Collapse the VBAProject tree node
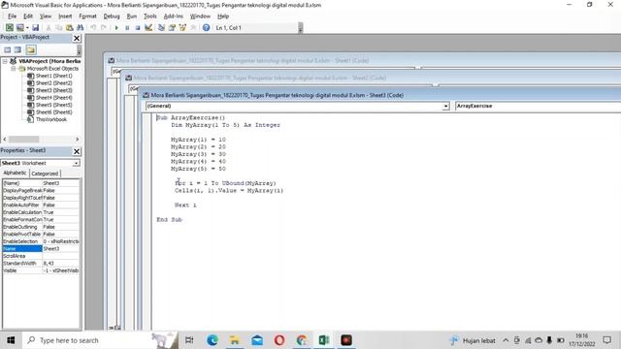This screenshot has width=621, height=349. tap(5, 61)
